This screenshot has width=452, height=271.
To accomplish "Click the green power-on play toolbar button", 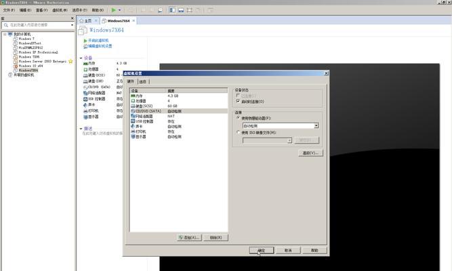I will click(x=114, y=10).
